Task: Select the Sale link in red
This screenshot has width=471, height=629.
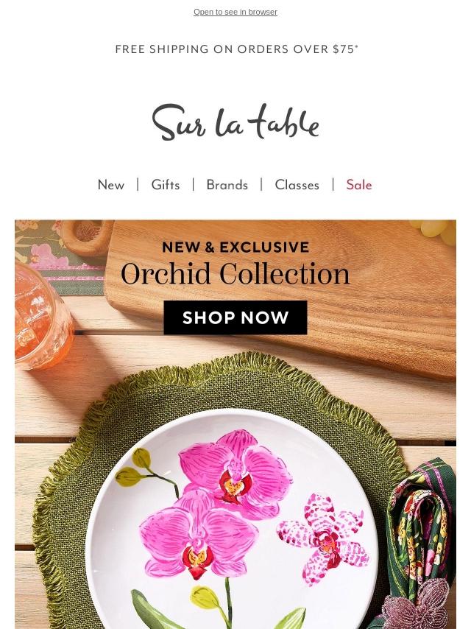Action: point(359,185)
